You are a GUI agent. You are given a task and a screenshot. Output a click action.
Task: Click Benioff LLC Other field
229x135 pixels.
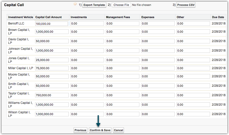(193, 23)
